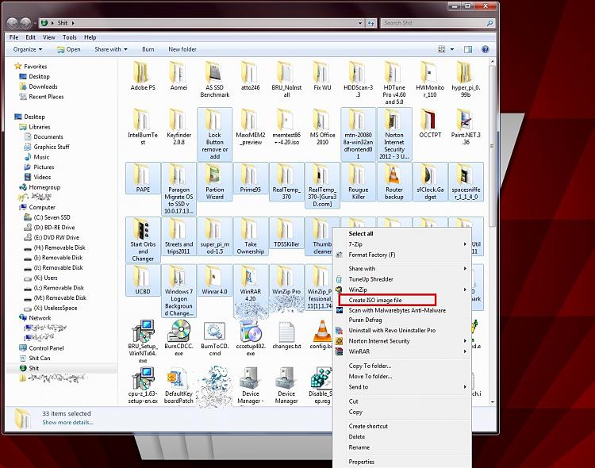Select the BurnToCD.cmd file icon

click(x=215, y=332)
